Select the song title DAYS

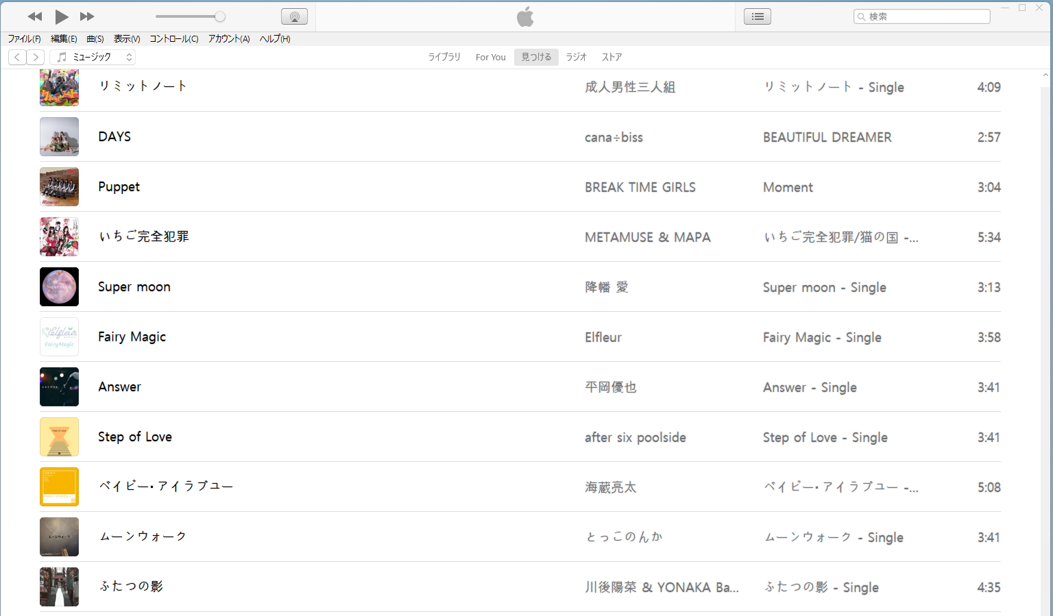[114, 136]
